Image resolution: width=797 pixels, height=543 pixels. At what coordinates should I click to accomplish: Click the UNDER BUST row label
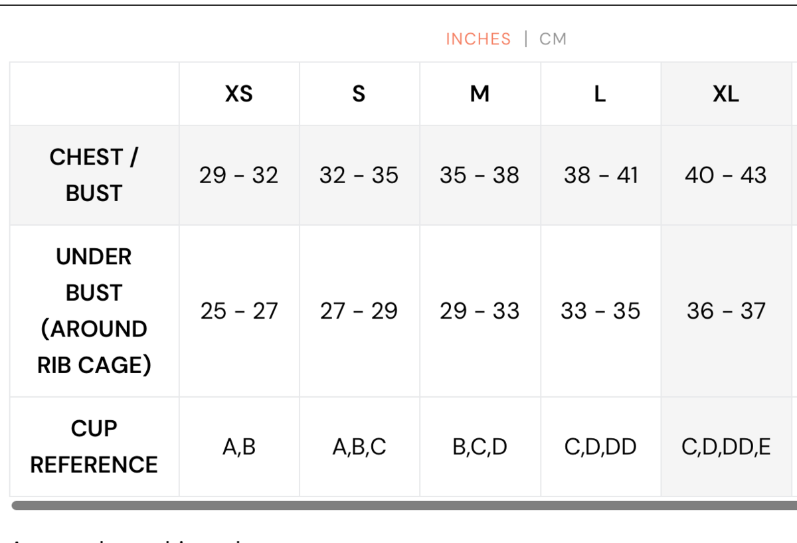click(94, 311)
